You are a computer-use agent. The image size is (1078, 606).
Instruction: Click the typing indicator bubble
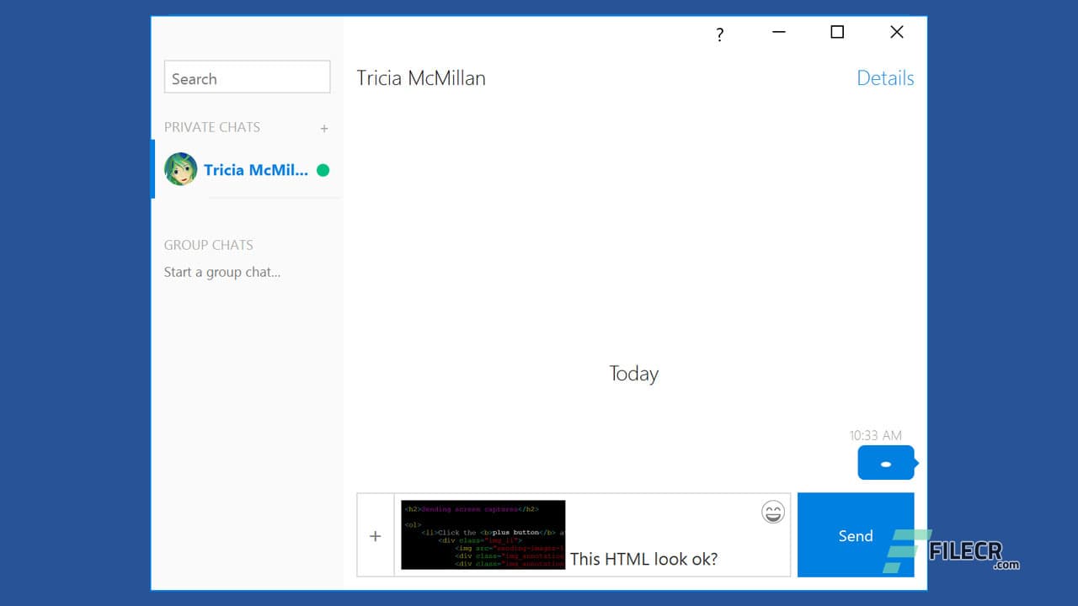coord(886,462)
